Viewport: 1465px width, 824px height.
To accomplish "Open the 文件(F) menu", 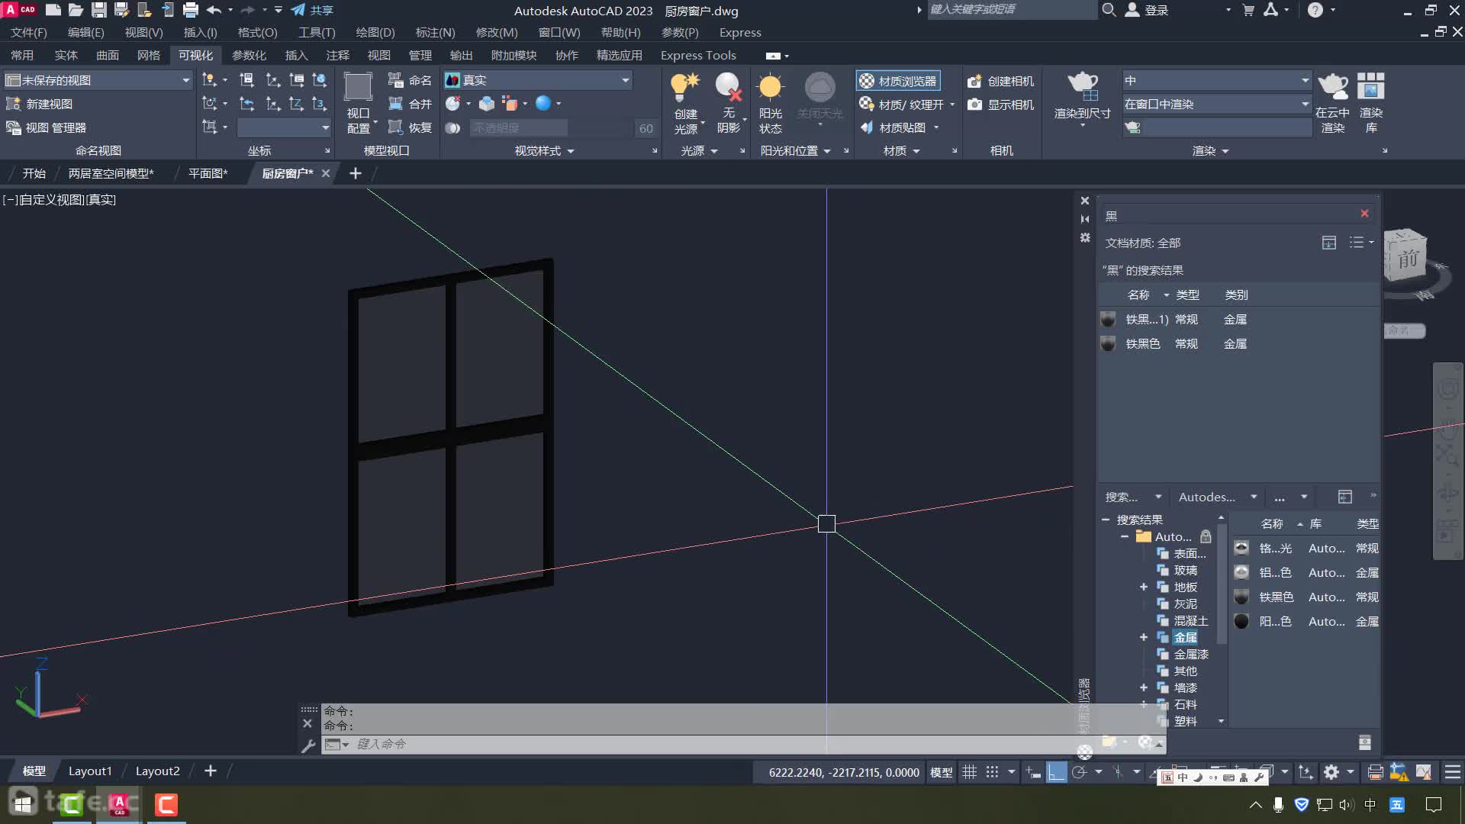I will point(28,33).
